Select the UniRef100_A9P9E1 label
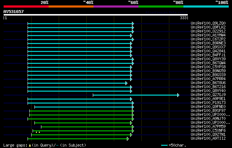Image resolution: width=232 pixels, height=148 pixels. pyautogui.click(x=208, y=99)
